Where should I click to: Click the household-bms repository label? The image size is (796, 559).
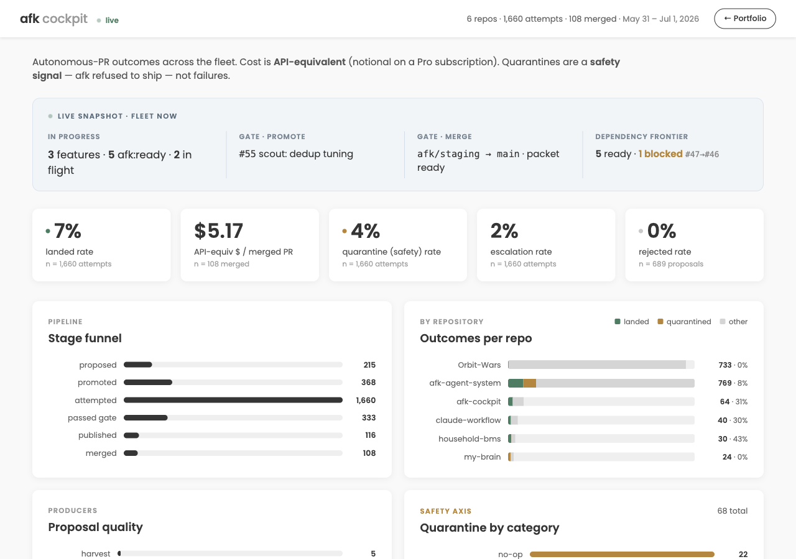(x=470, y=439)
